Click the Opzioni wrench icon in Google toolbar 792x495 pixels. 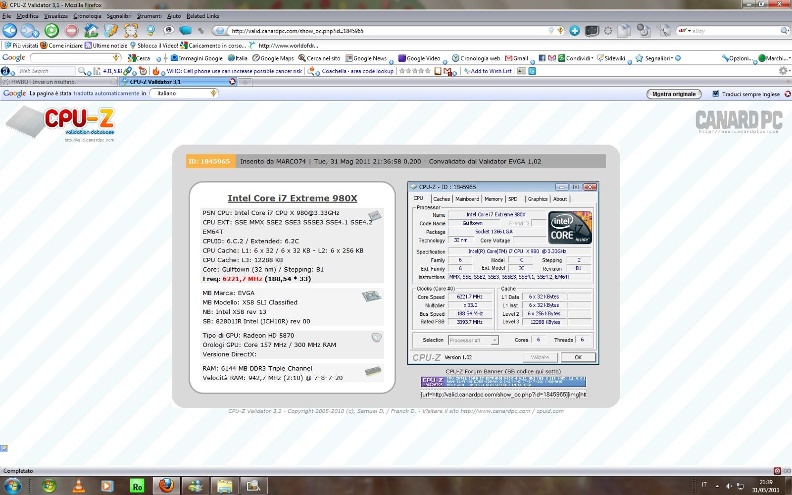click(x=726, y=58)
